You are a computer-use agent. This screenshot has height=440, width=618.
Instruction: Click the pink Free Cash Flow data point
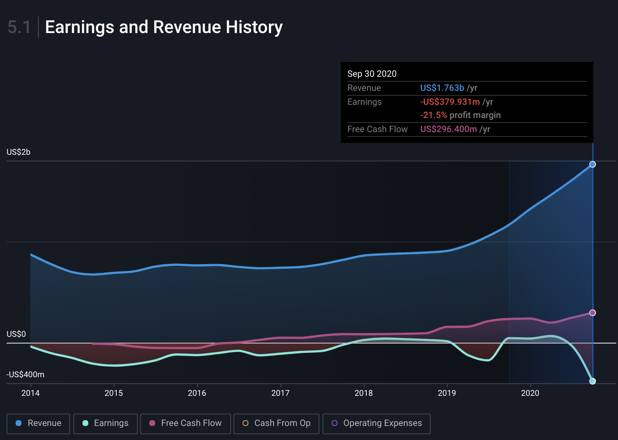(x=592, y=313)
